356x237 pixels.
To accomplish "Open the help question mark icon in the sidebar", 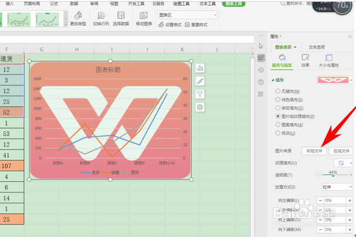I will tap(261, 82).
